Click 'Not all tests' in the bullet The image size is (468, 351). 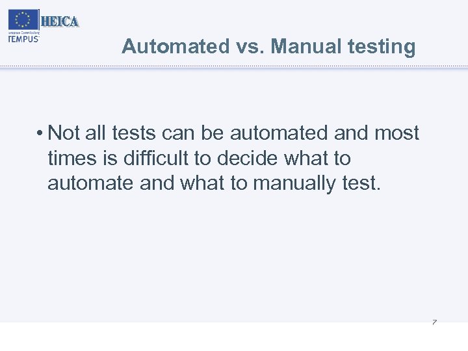[101, 133]
